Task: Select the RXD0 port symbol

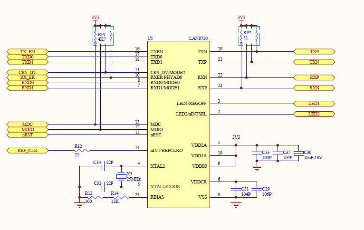Action: (x=28, y=83)
